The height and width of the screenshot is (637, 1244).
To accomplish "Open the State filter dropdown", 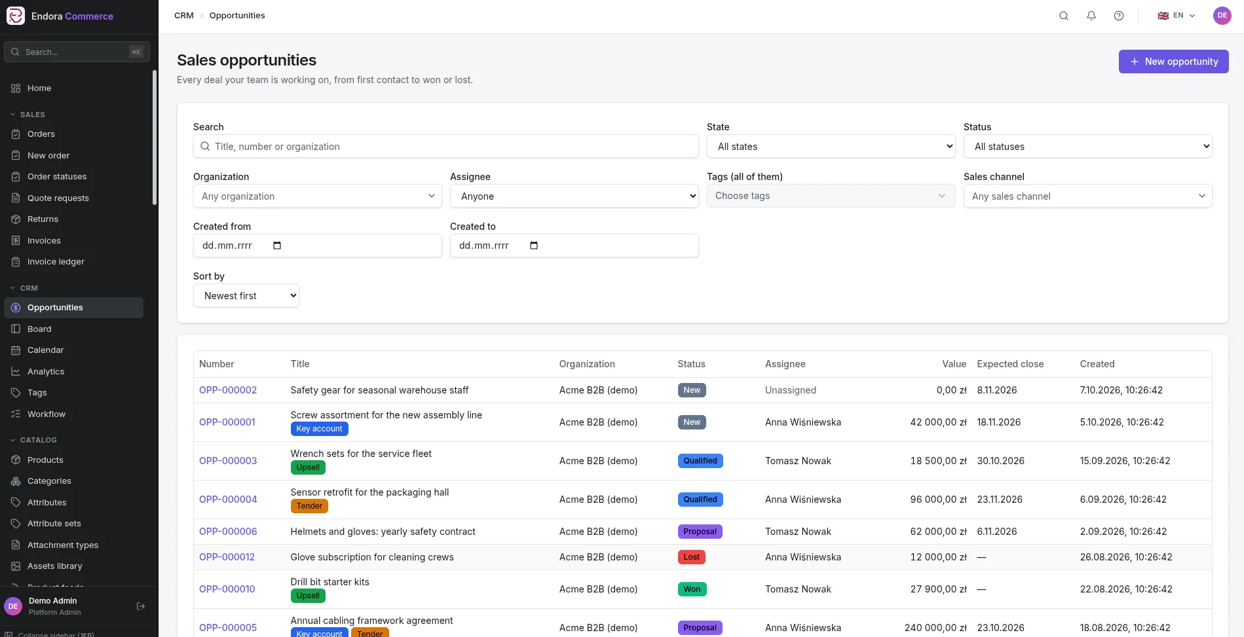I will pos(831,147).
